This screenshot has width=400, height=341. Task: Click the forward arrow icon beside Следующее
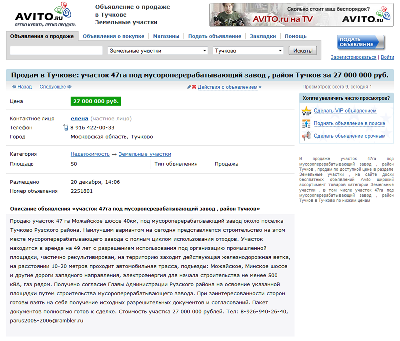point(69,87)
